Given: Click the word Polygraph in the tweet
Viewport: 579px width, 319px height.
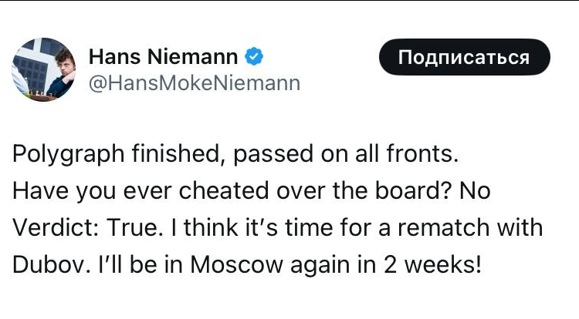Looking at the screenshot, I should [68, 155].
